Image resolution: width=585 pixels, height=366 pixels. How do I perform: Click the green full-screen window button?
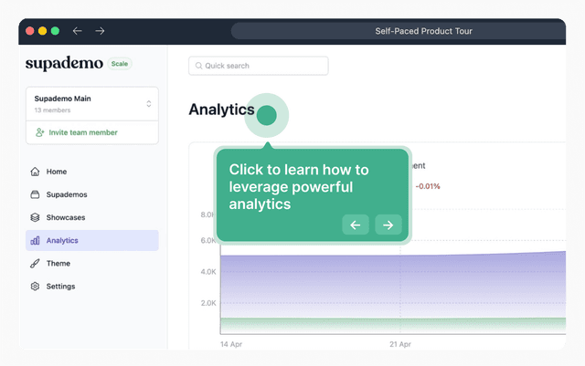pyautogui.click(x=55, y=30)
